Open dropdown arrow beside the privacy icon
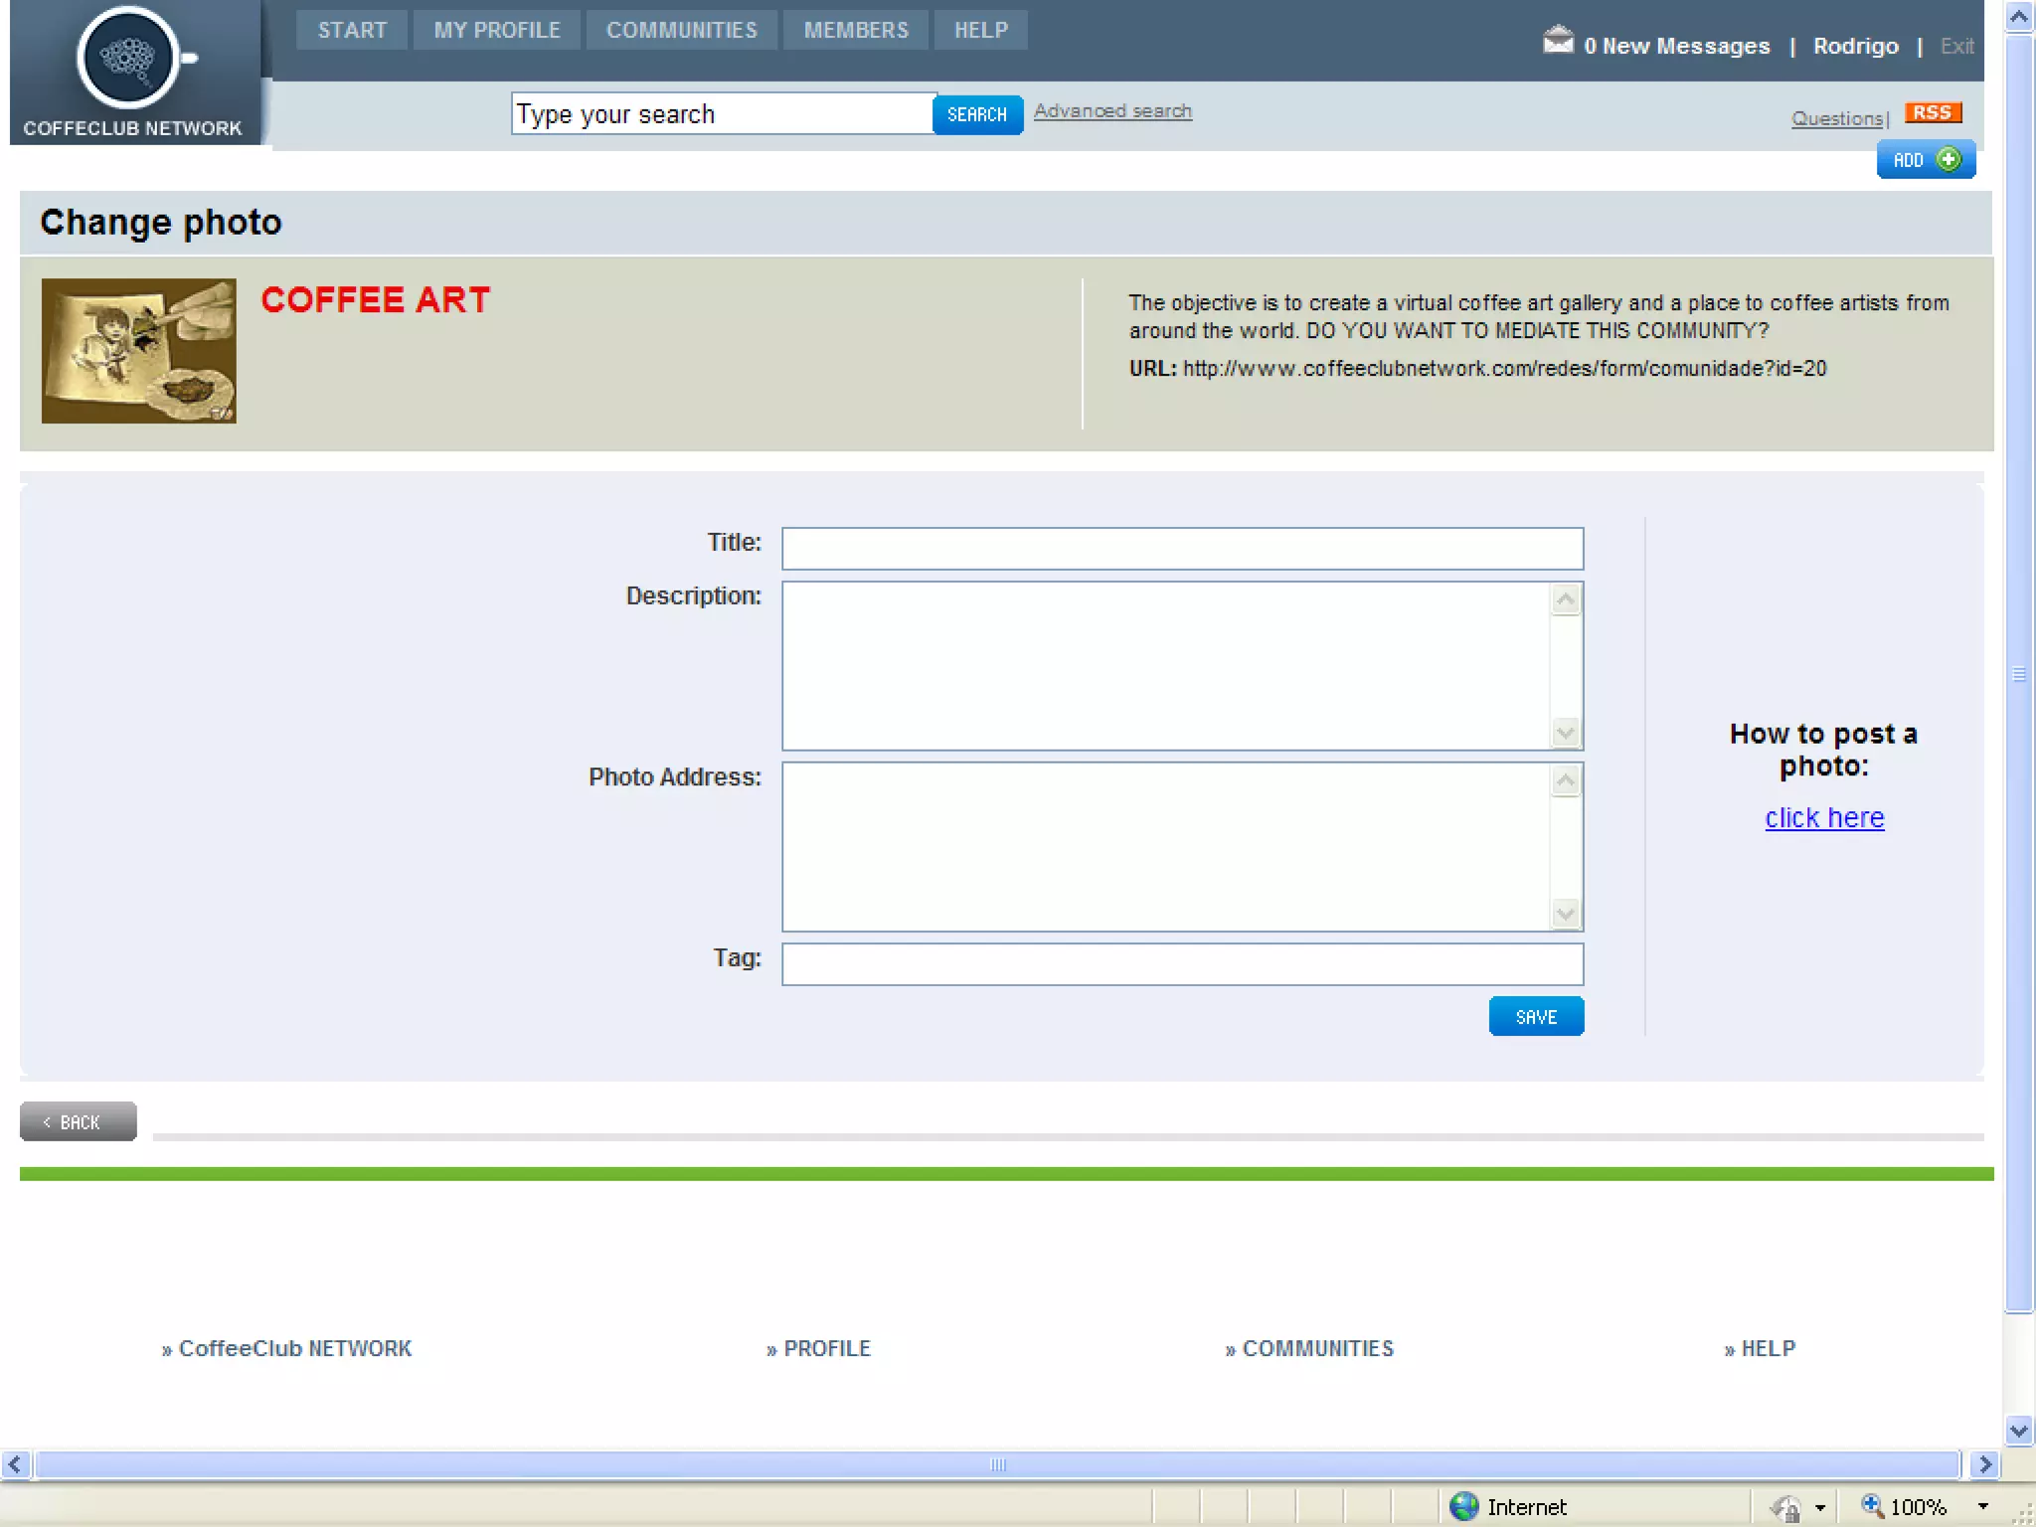This screenshot has width=2036, height=1527. click(1819, 1507)
